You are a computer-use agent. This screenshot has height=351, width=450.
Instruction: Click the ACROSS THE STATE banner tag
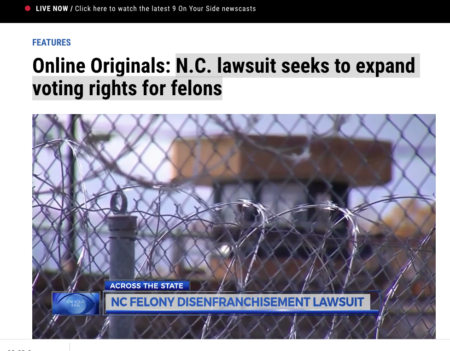146,286
